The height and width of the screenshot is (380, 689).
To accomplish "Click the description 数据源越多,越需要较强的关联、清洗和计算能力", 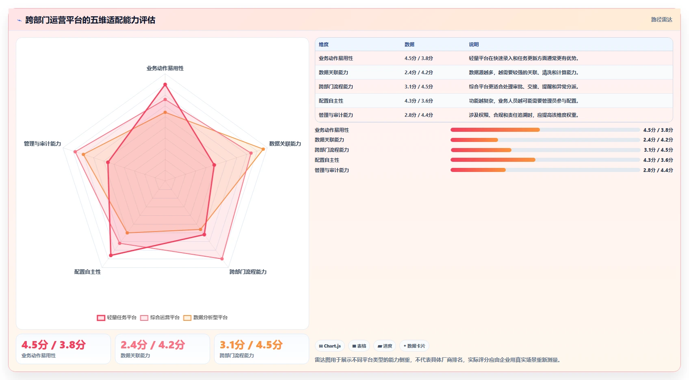I will click(524, 73).
